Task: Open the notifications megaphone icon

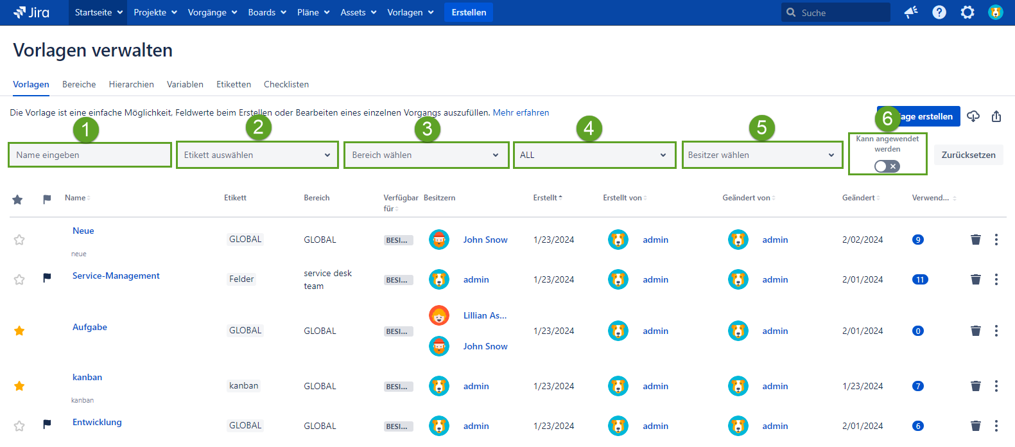Action: coord(910,12)
